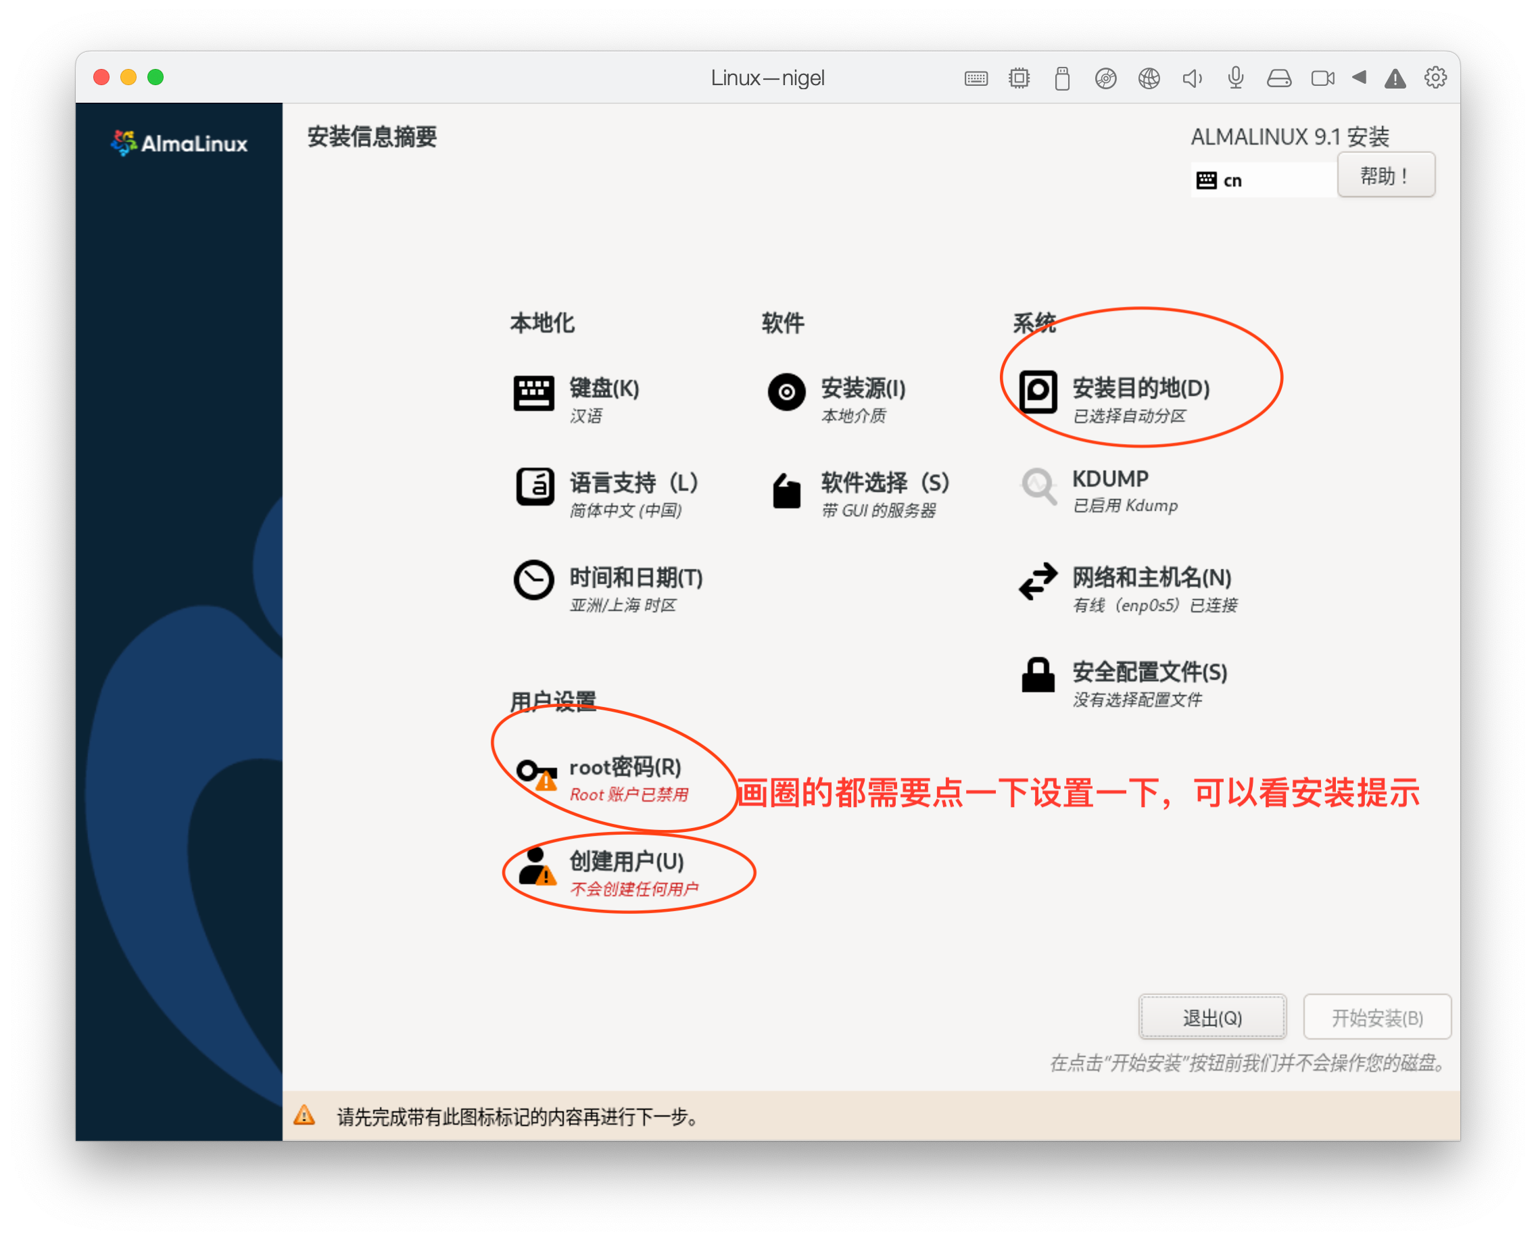Click the 安全配置文件 lock icon
The height and width of the screenshot is (1241, 1536).
tap(1038, 674)
